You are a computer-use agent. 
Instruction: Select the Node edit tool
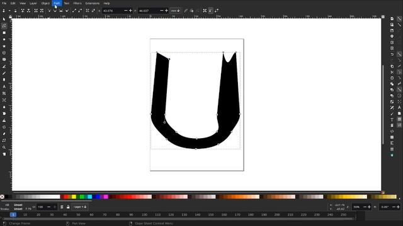(x=4, y=26)
